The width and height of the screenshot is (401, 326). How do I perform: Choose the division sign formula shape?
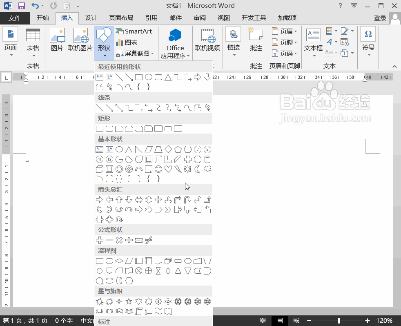point(129,240)
